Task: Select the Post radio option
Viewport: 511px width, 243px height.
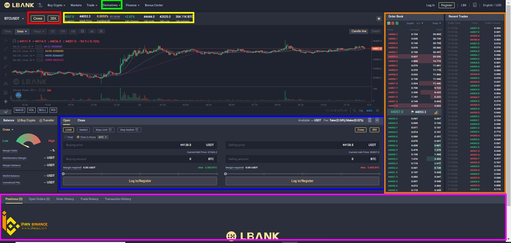Action: (66, 137)
